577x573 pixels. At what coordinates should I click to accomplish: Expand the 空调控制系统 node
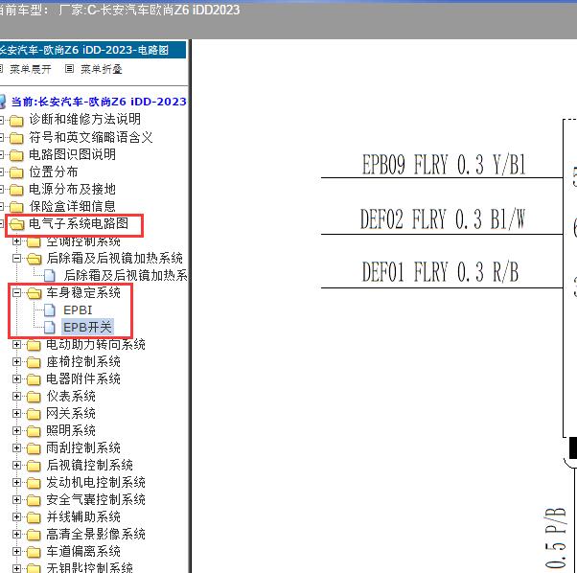(16, 241)
